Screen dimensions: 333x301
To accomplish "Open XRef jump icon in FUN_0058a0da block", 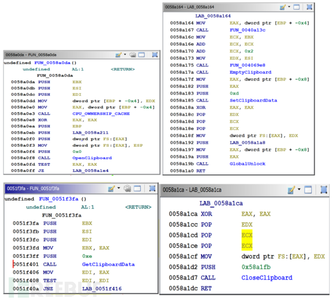I will [x=133, y=55].
